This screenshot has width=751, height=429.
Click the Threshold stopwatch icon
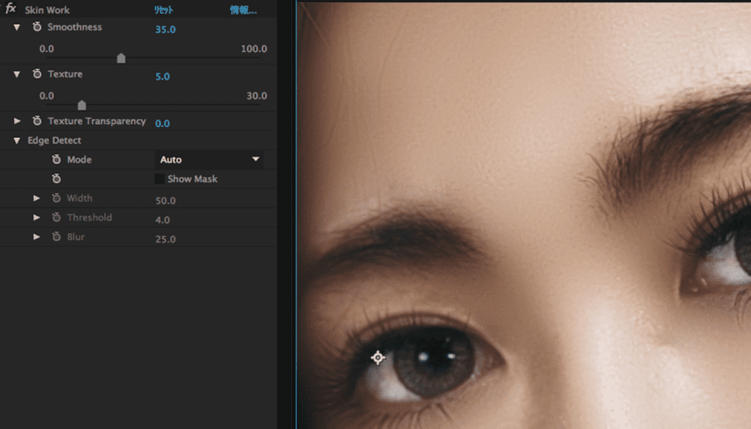tap(57, 218)
